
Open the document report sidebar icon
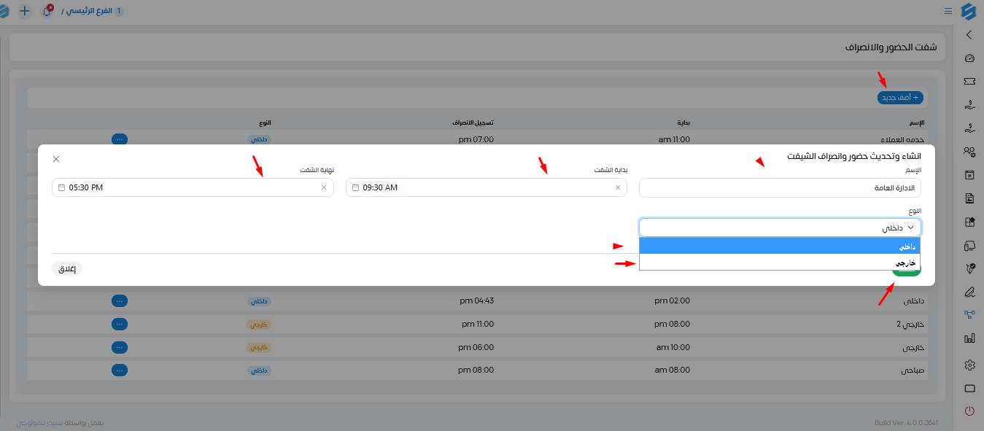969,198
